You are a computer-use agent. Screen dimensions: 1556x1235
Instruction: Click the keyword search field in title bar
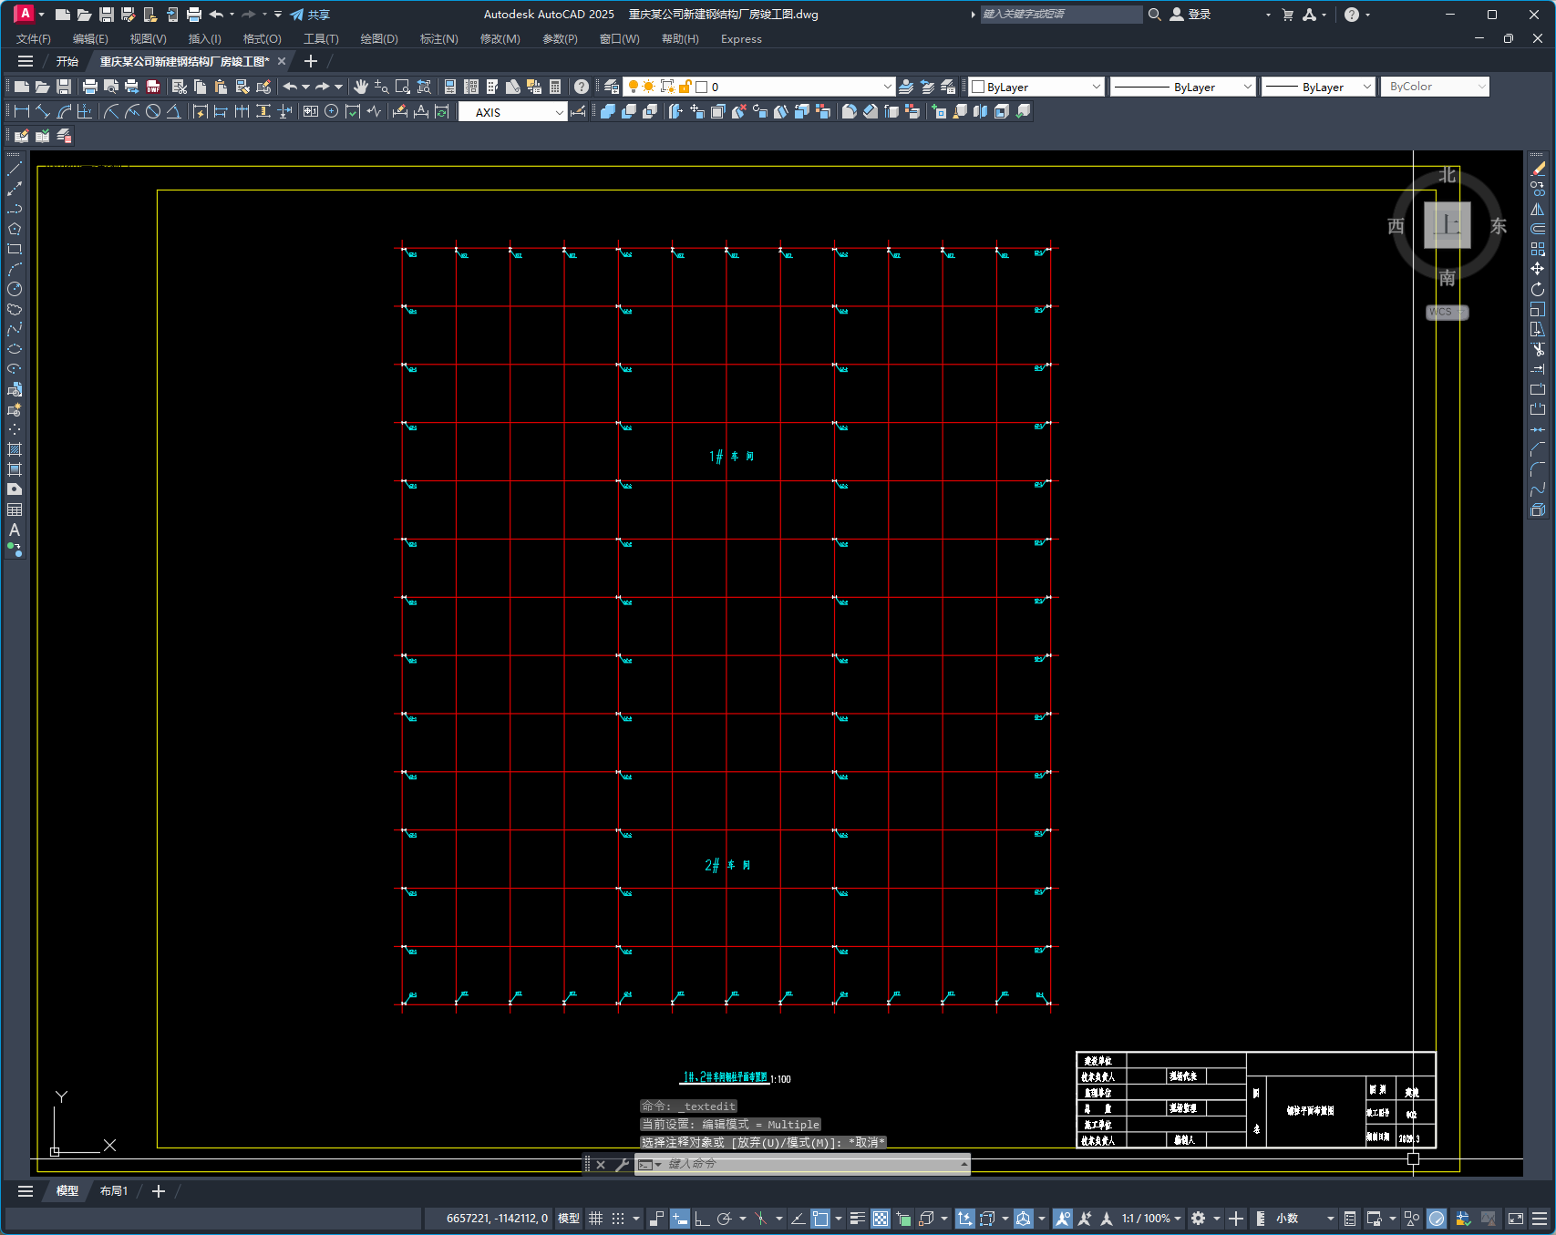(x=1061, y=15)
